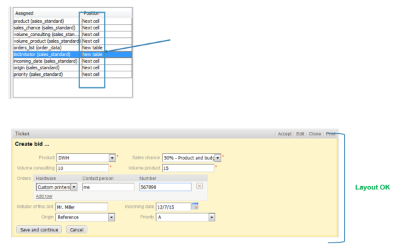Image resolution: width=400 pixels, height=252 pixels.
Task: Open the Sales chance dropdown
Action: [x=217, y=158]
